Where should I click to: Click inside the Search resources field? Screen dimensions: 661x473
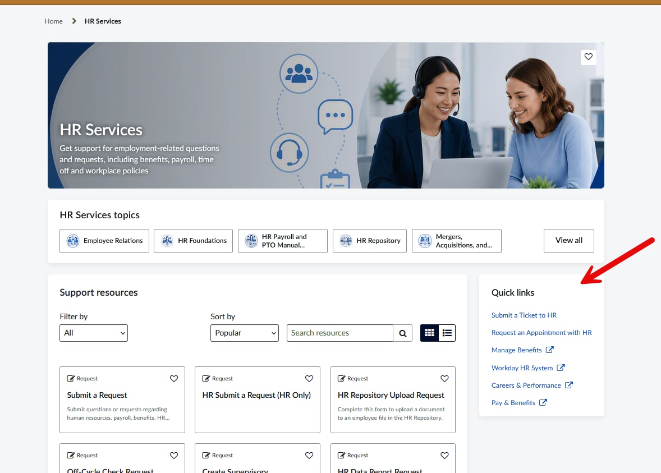pos(340,333)
